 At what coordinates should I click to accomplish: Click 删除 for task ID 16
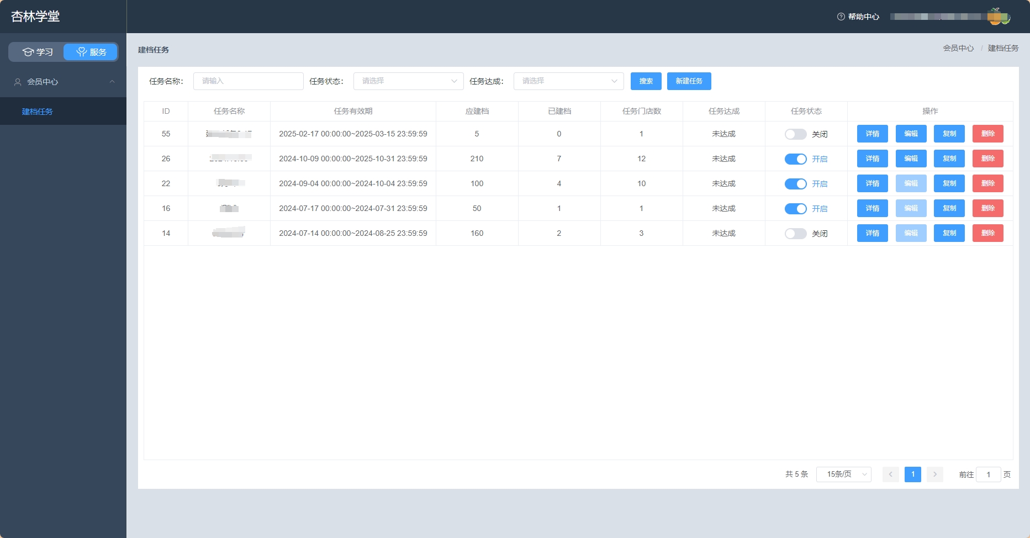coord(988,208)
